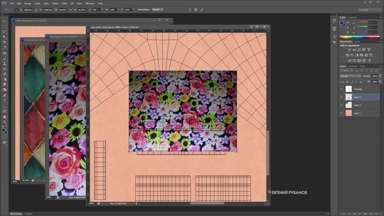The image size is (384, 216).
Task: Switch to the Swatches tab
Action: [352, 17]
